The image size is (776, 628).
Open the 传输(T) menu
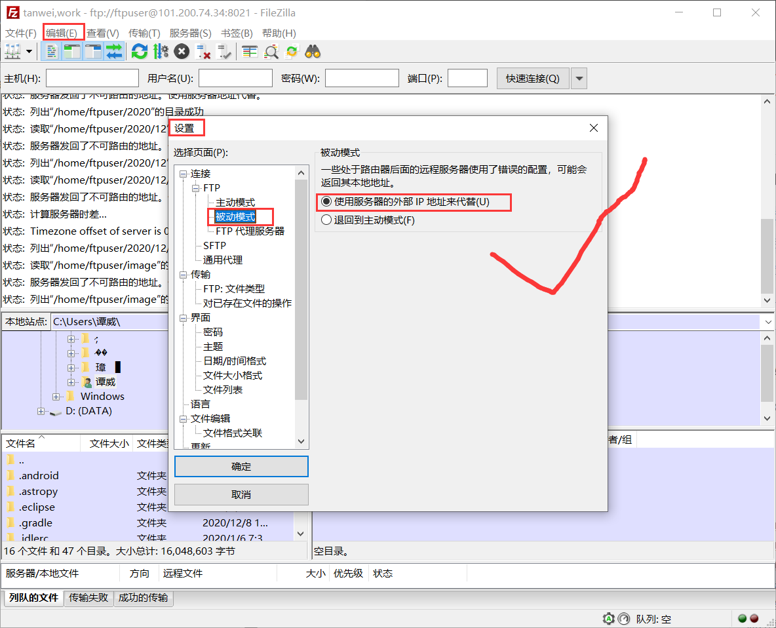[x=144, y=33]
